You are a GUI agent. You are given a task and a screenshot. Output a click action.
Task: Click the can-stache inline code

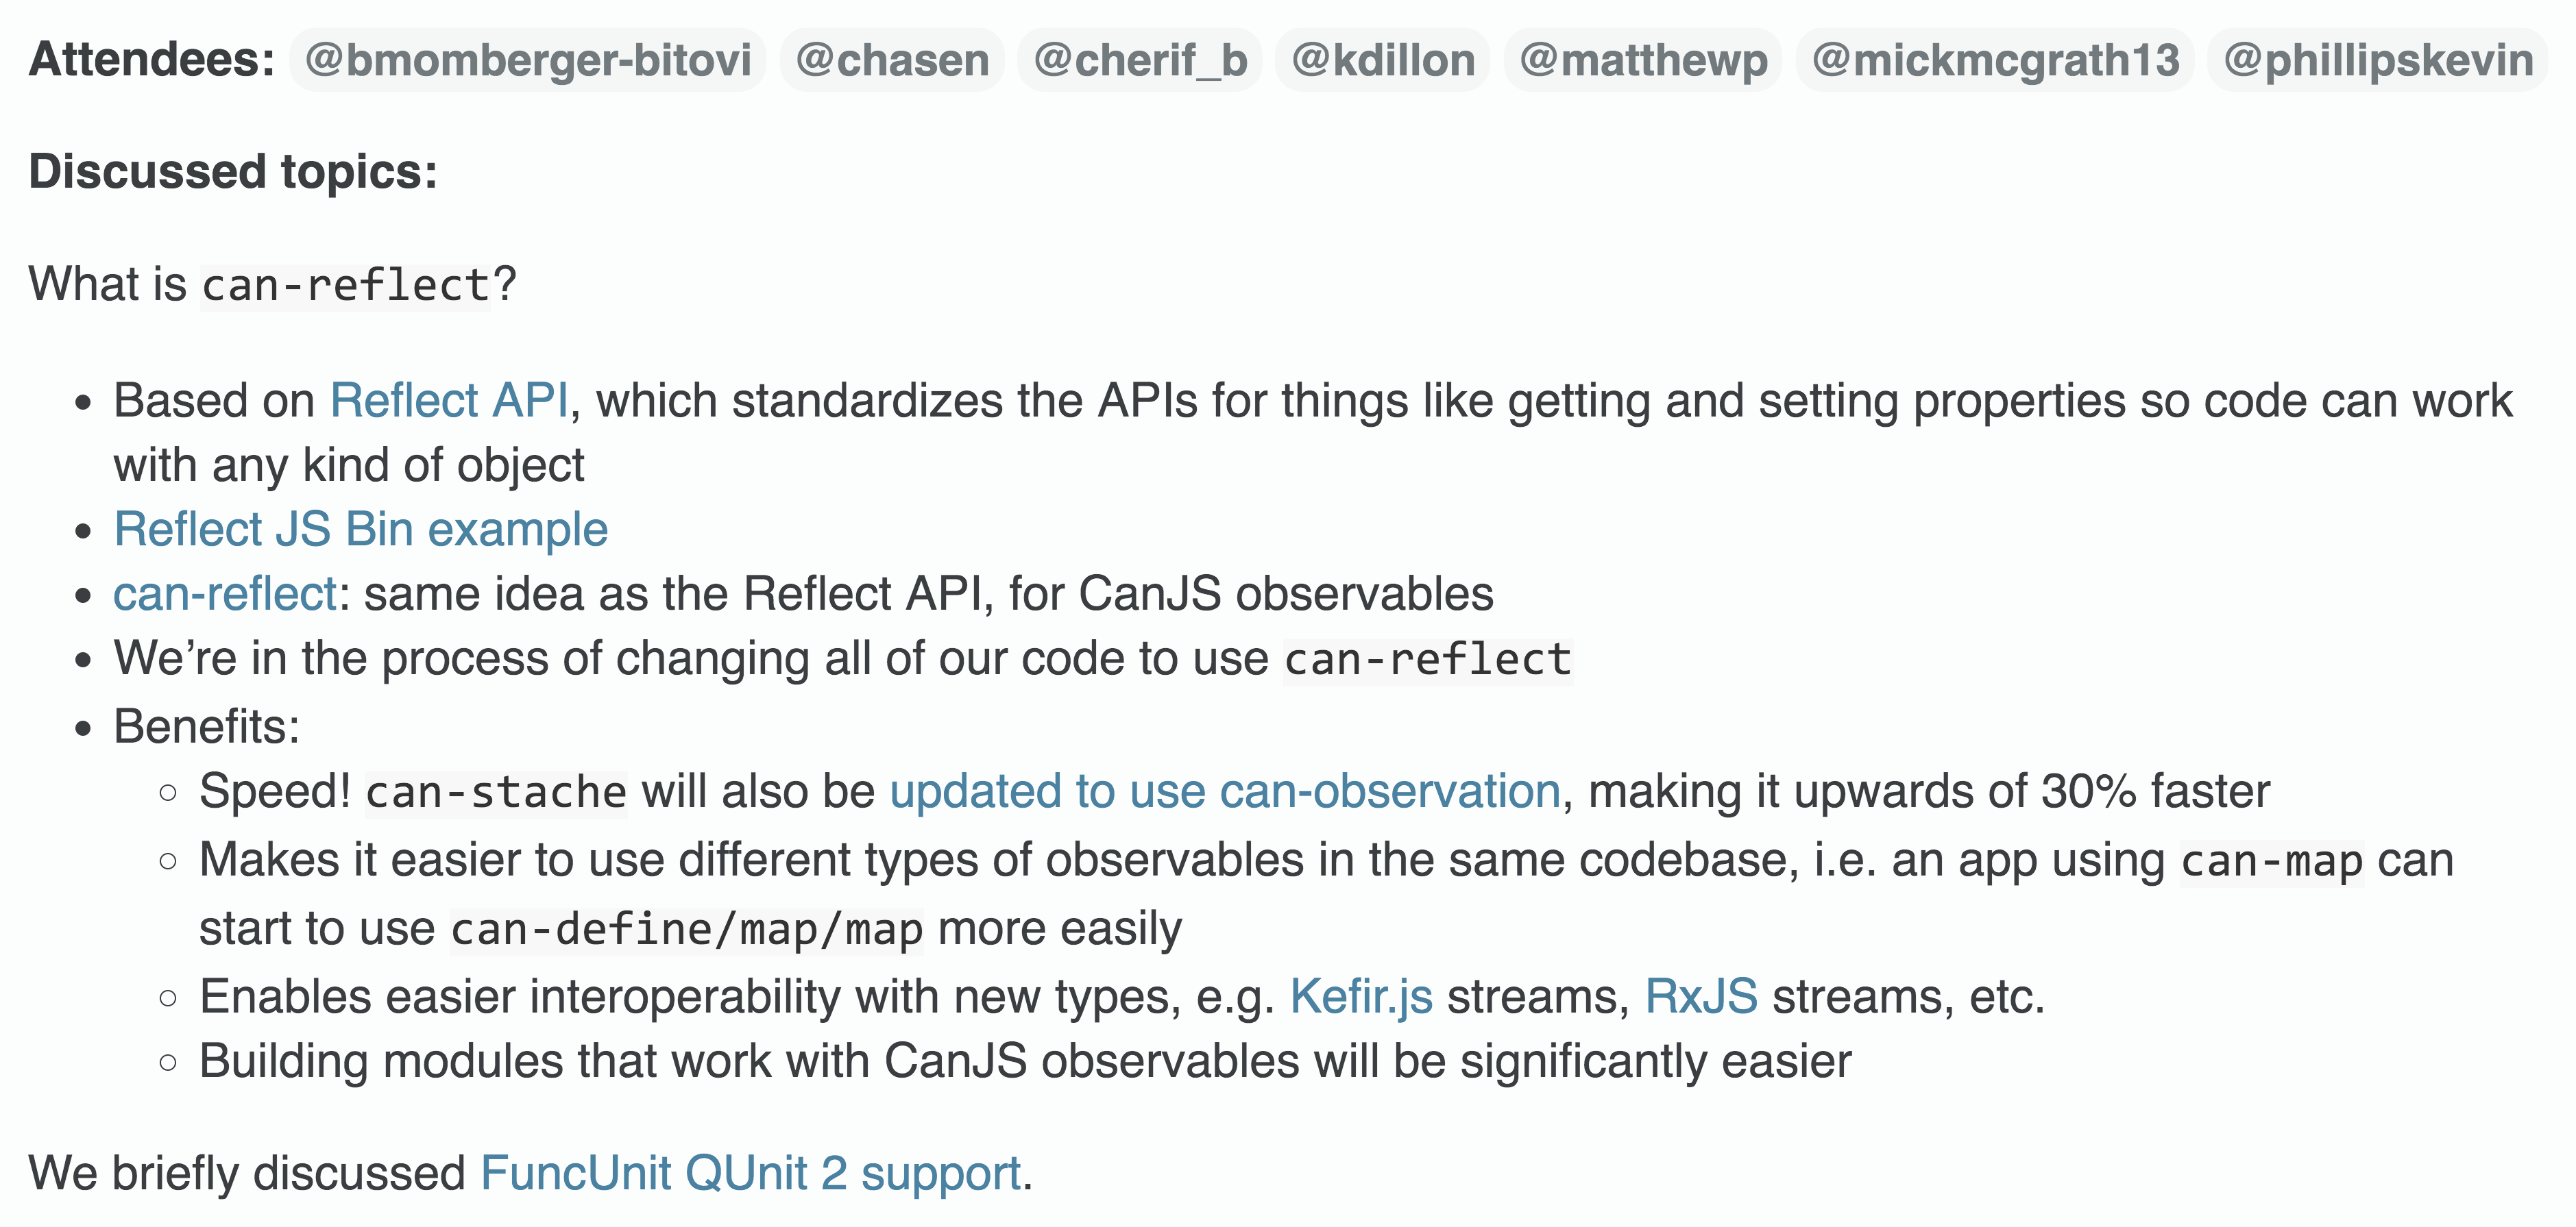pos(496,793)
